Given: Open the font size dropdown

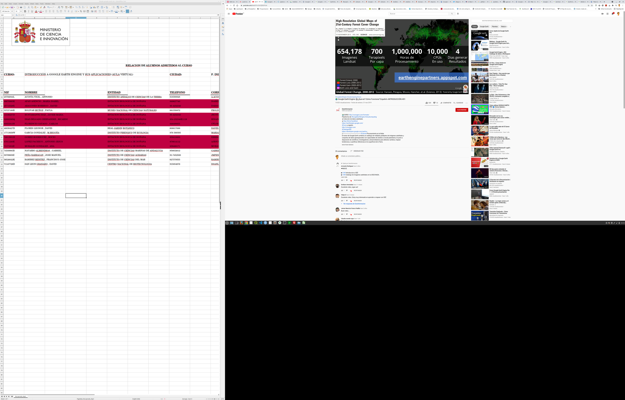Looking at the screenshot, I should click(21, 11).
